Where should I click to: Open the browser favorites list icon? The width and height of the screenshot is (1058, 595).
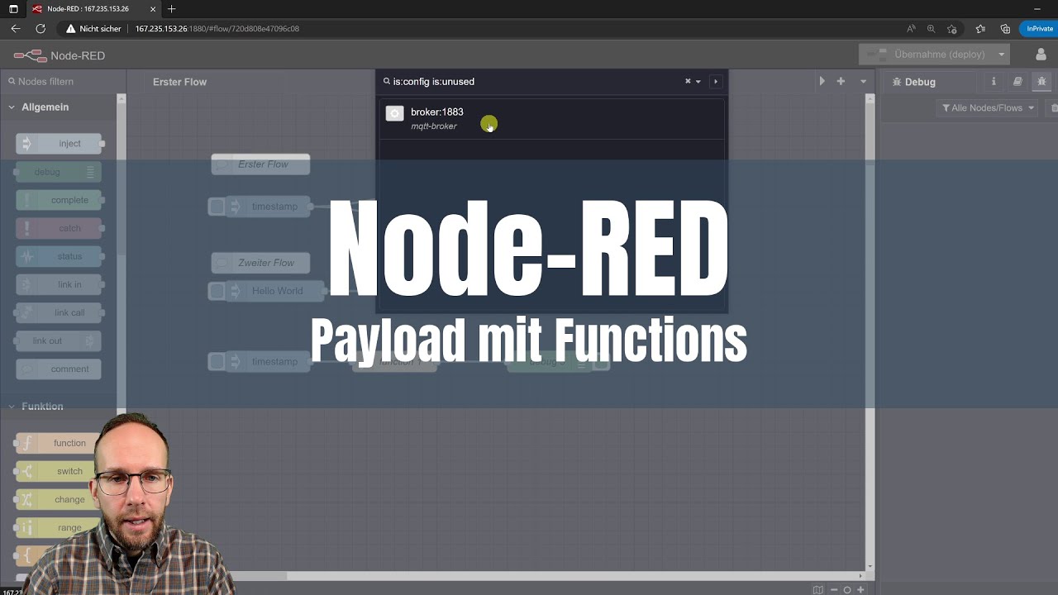coord(980,28)
